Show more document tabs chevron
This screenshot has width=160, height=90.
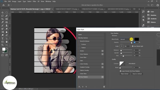tap(139, 9)
